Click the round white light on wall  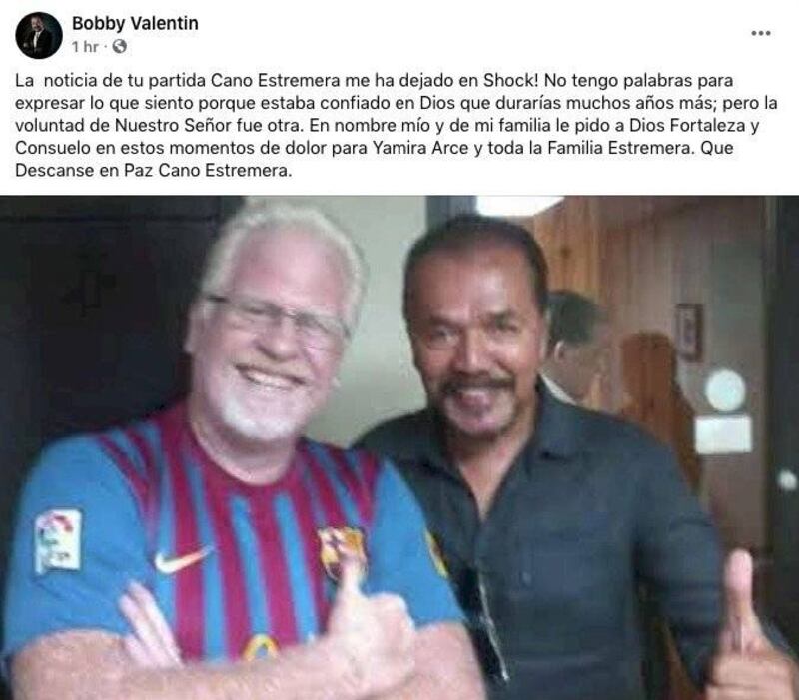[725, 390]
